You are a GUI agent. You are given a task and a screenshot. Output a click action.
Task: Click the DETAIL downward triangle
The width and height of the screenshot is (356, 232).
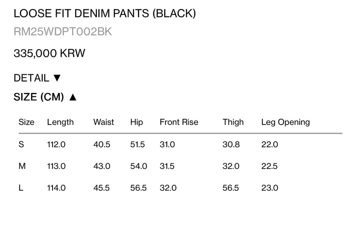click(58, 78)
